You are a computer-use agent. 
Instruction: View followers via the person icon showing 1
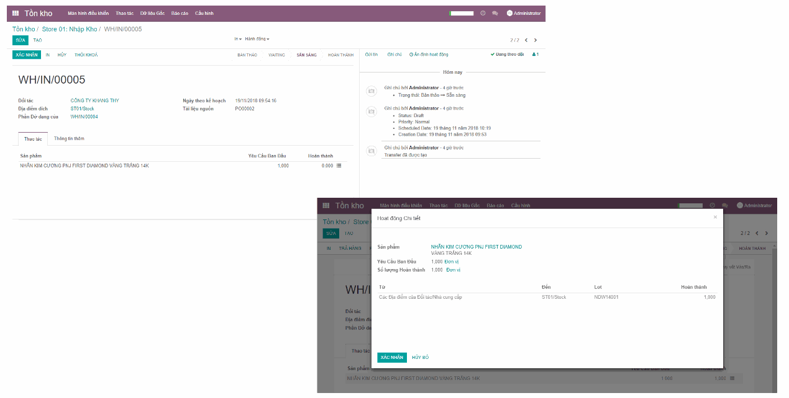click(x=535, y=55)
